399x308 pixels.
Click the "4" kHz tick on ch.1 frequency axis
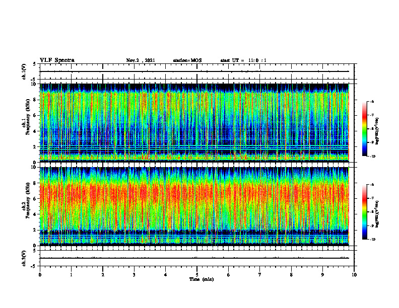(x=35, y=131)
